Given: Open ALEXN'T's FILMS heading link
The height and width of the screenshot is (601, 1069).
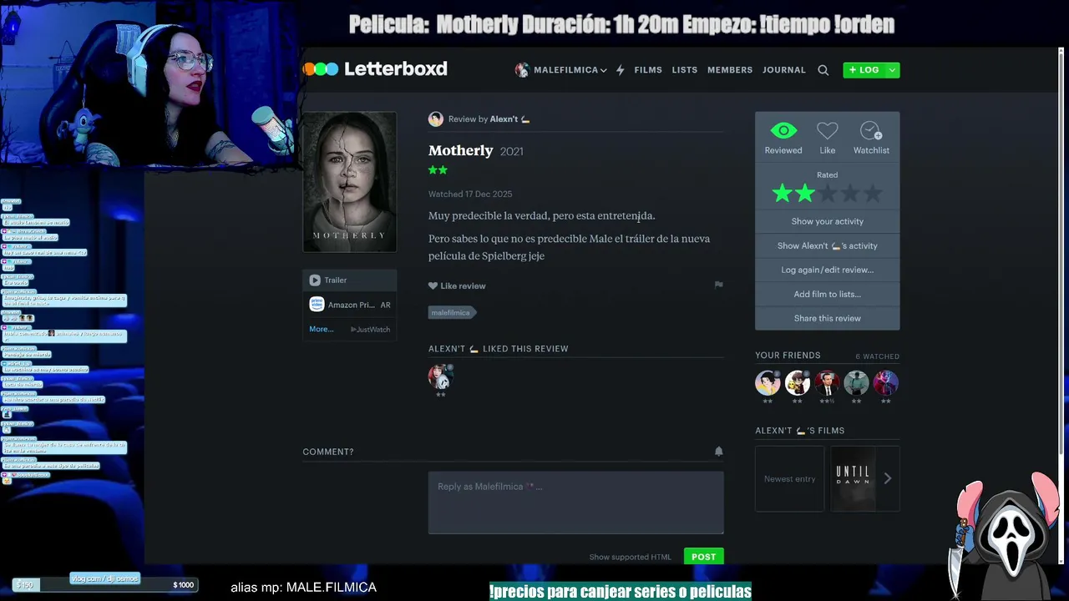Looking at the screenshot, I should [800, 431].
